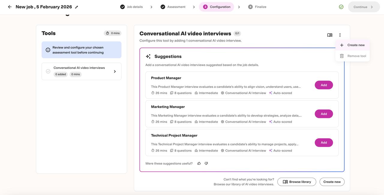
Task: Click the Browse library button
Action: tap(297, 182)
